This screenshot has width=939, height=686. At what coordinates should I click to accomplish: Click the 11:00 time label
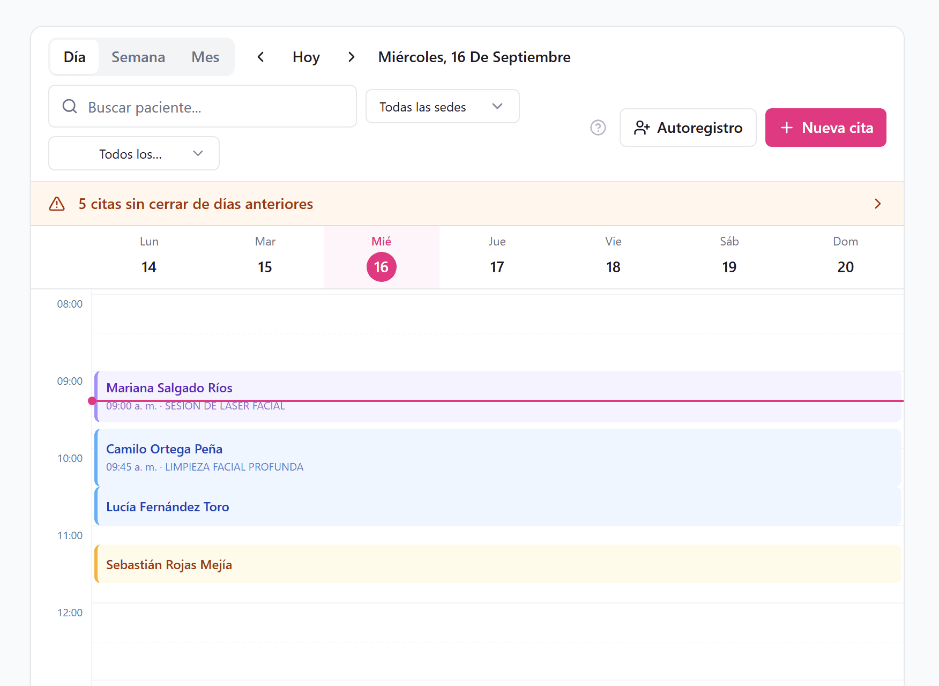coord(70,535)
